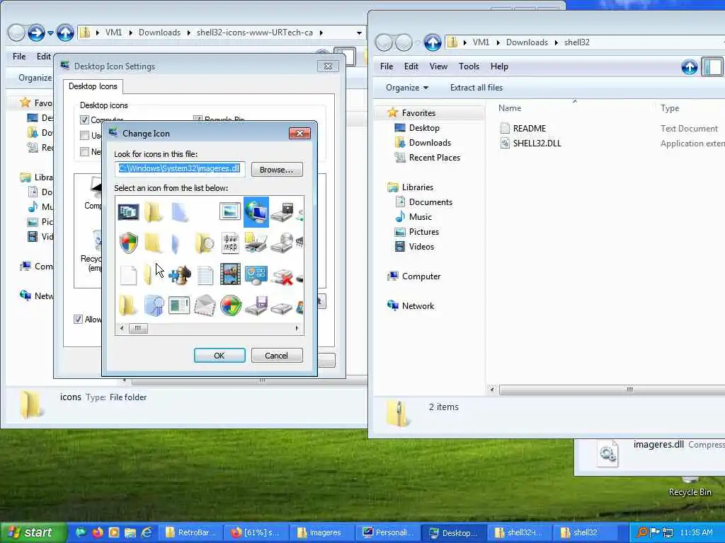This screenshot has height=543, width=725.
Task: Expand the Downloads breadcrumb arrow in shell32 window
Action: click(x=556, y=42)
